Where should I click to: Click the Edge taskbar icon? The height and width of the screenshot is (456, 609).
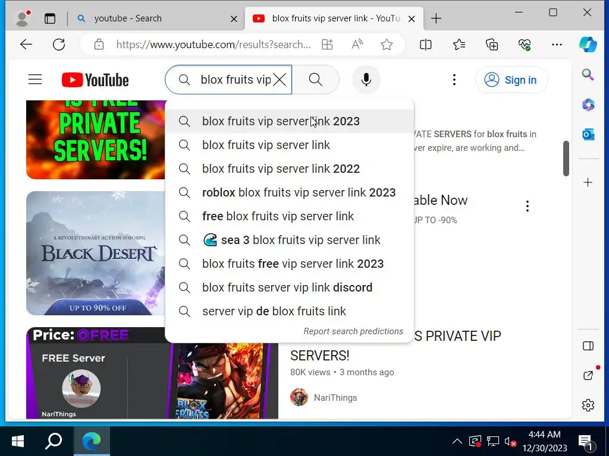coord(92,441)
